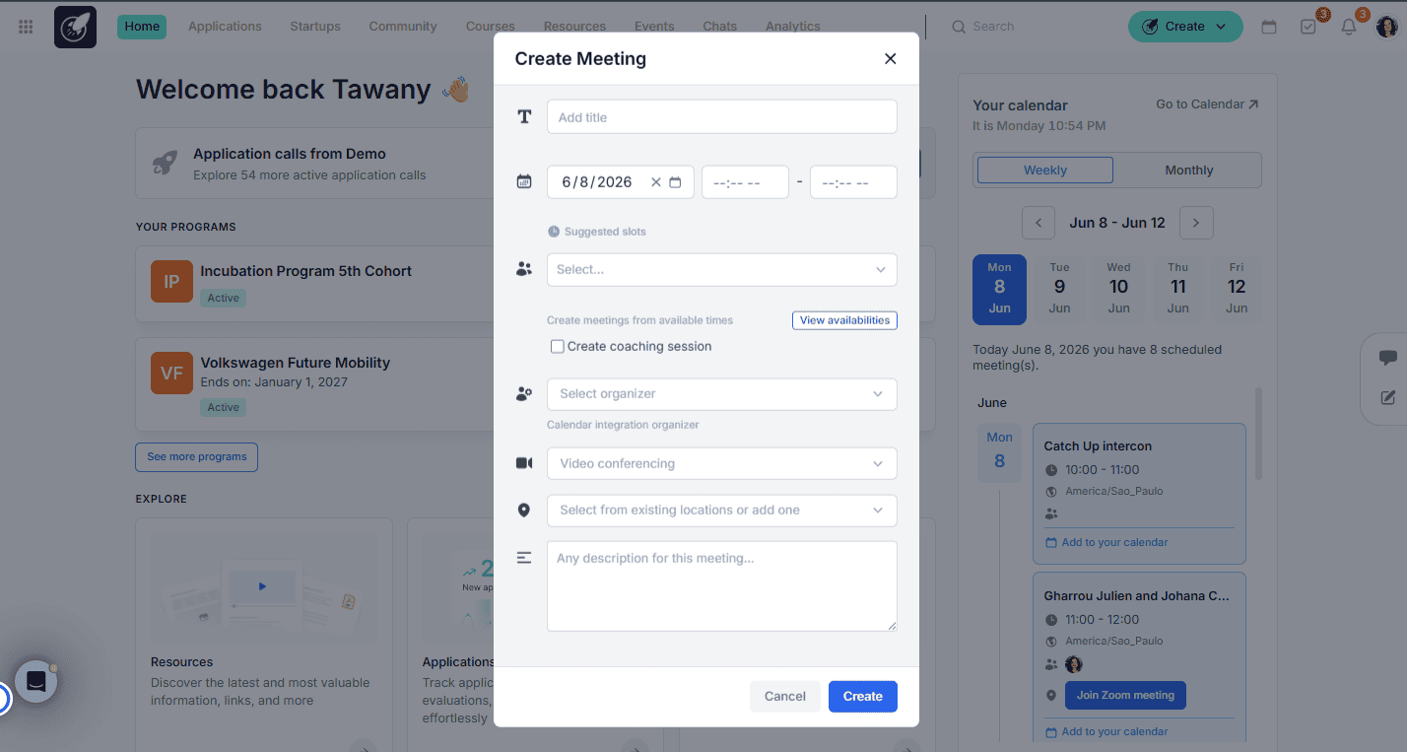Click the meeting description text area
Screen dimensions: 1407x752
[721, 585]
